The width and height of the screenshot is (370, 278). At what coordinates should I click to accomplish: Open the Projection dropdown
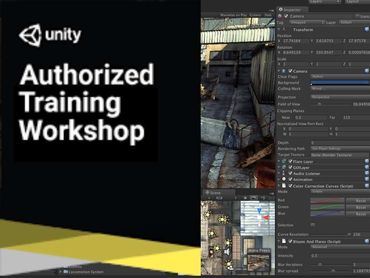[340, 97]
